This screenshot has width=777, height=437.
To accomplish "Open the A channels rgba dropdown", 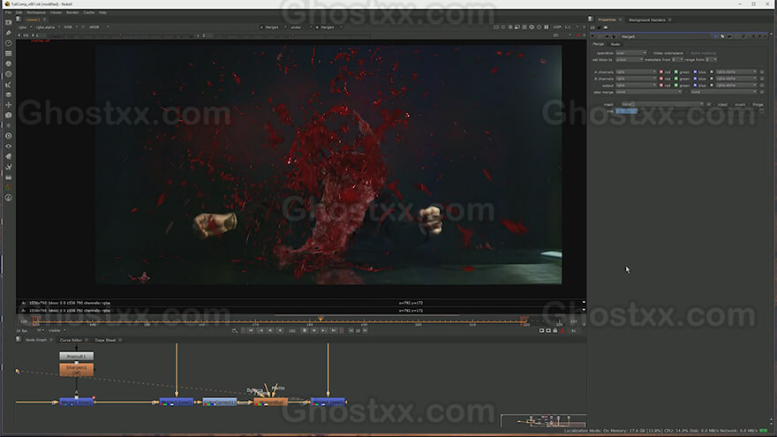I will [x=636, y=72].
